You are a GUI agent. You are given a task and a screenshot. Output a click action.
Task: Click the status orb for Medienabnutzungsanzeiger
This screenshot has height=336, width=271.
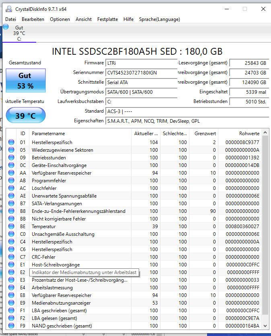pyautogui.click(x=11, y=303)
